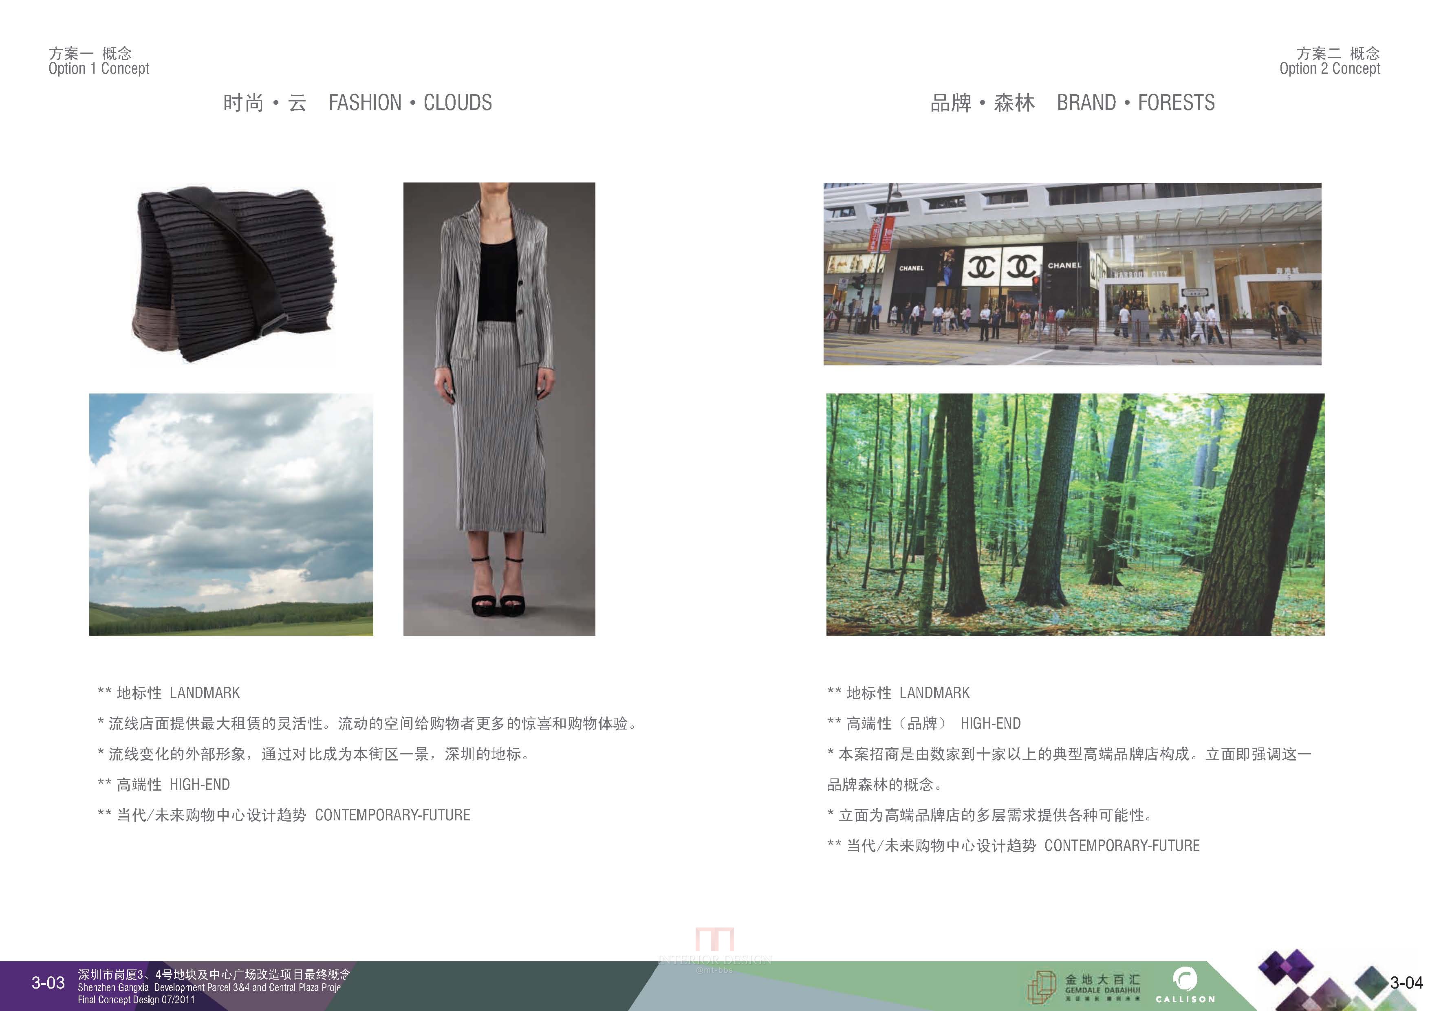This screenshot has width=1430, height=1011.
Task: Click footer text 'Shenzhen Gangxia Development Parcel 3&4'
Action: 209,988
